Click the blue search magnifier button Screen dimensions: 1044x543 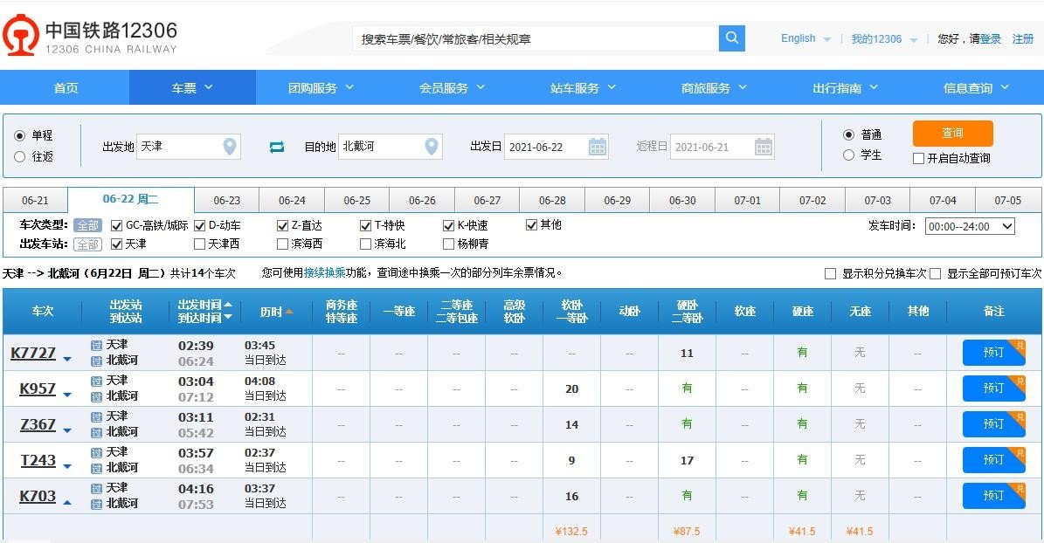coord(732,38)
